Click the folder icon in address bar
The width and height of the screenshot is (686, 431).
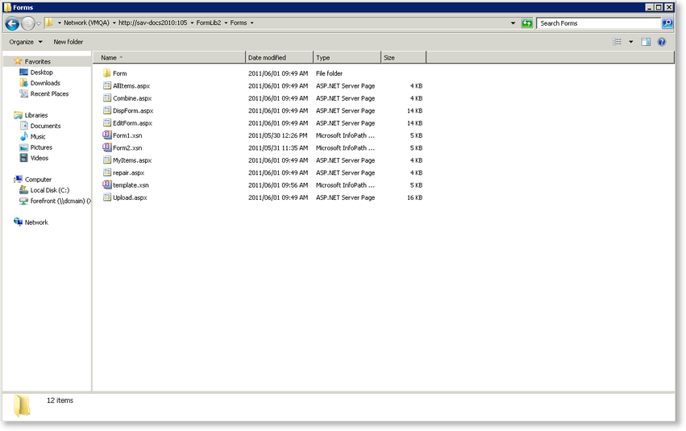[49, 23]
